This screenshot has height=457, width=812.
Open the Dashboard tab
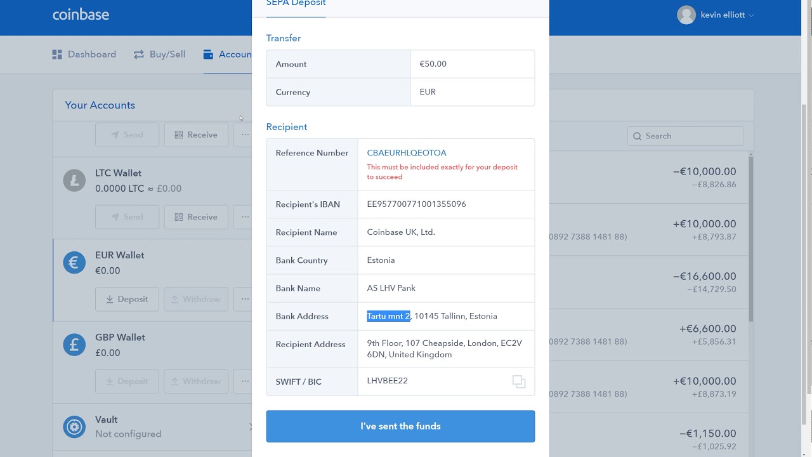(x=84, y=55)
